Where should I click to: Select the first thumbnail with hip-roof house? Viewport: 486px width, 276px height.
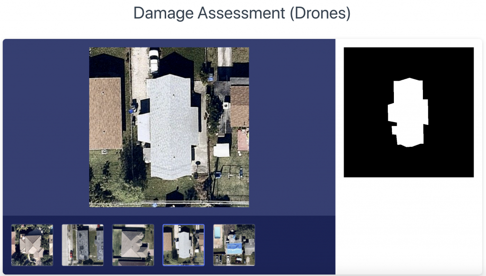point(32,245)
